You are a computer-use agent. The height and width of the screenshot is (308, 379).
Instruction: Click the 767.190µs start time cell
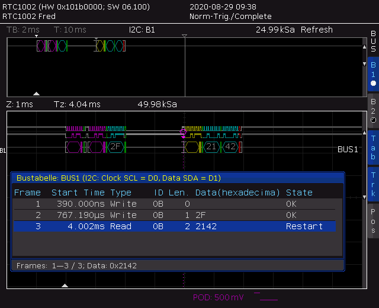tap(81, 215)
